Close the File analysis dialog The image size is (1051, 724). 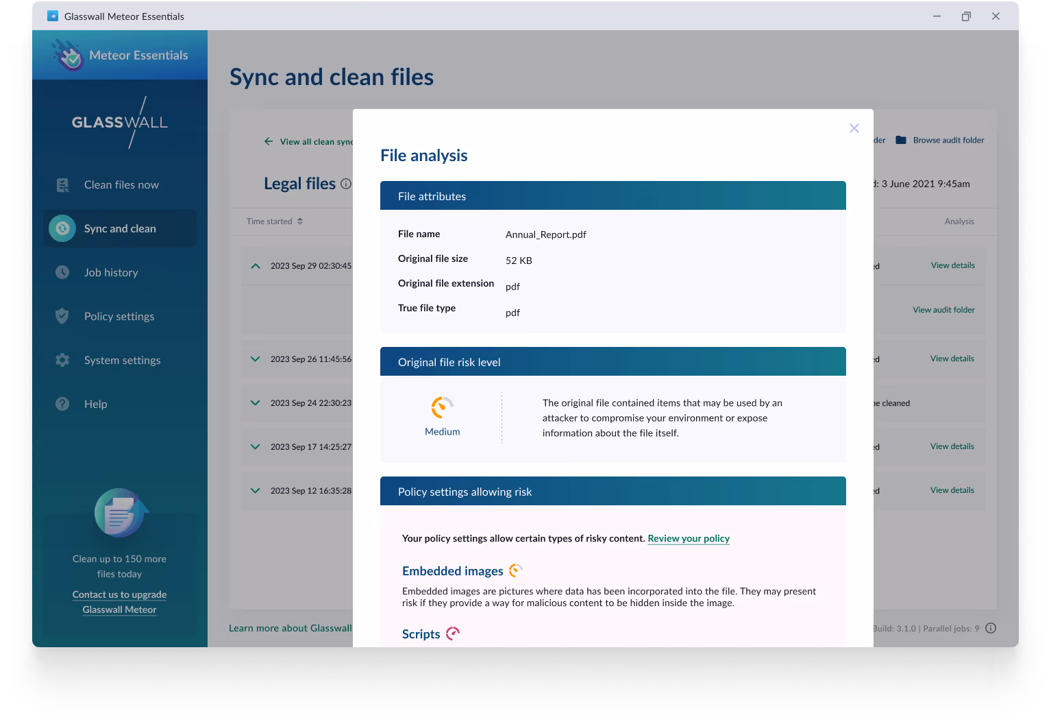click(854, 128)
